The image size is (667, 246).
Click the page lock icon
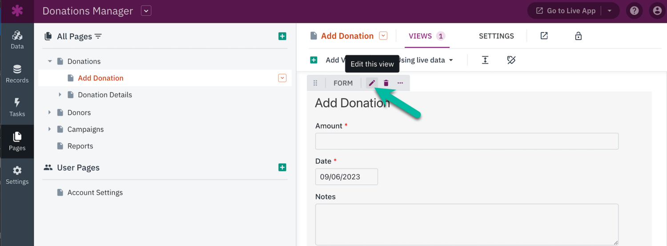[578, 36]
